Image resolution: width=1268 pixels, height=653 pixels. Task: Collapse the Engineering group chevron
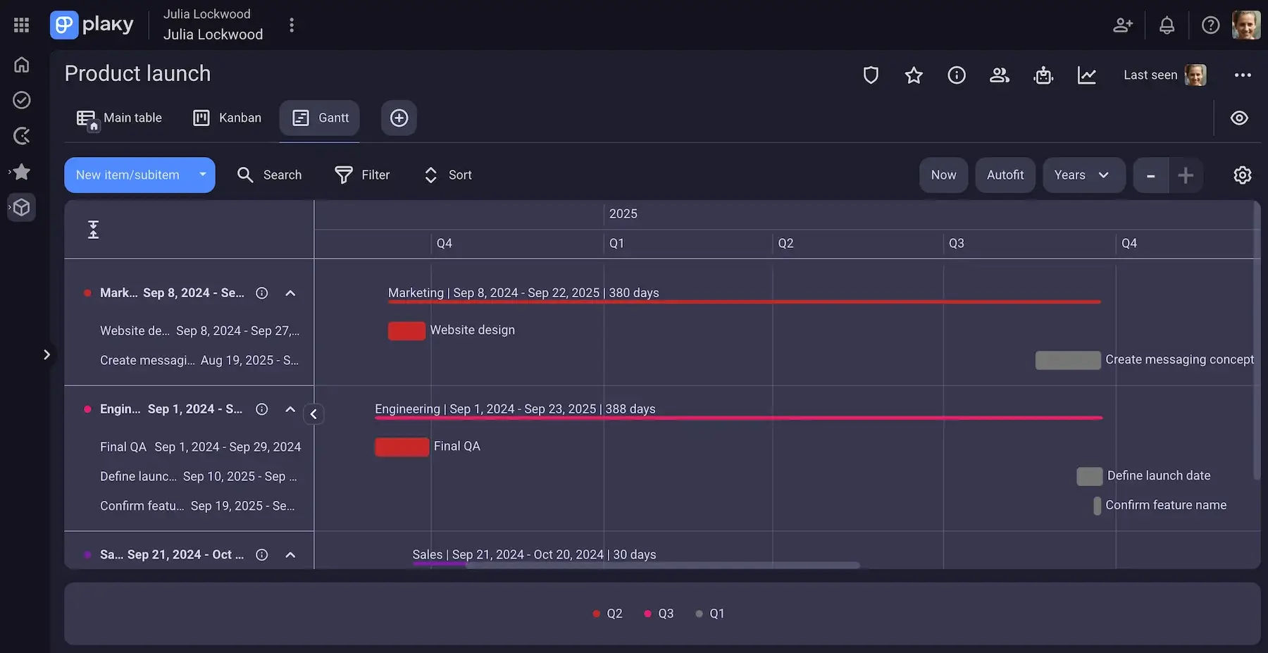[290, 409]
